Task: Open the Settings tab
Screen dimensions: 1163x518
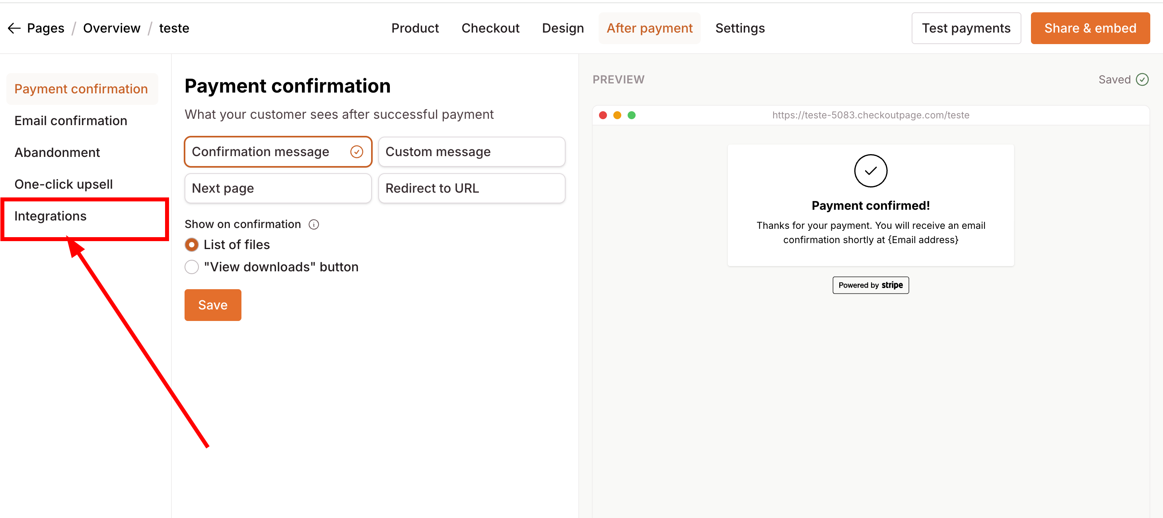Action: [739, 28]
